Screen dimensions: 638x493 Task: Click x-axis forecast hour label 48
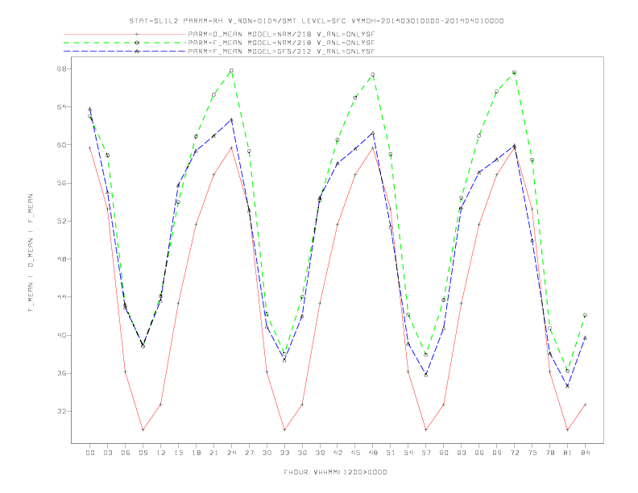pos(373,453)
